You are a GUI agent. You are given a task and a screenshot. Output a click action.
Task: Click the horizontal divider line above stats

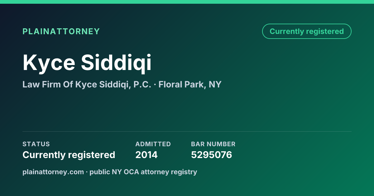187,131
